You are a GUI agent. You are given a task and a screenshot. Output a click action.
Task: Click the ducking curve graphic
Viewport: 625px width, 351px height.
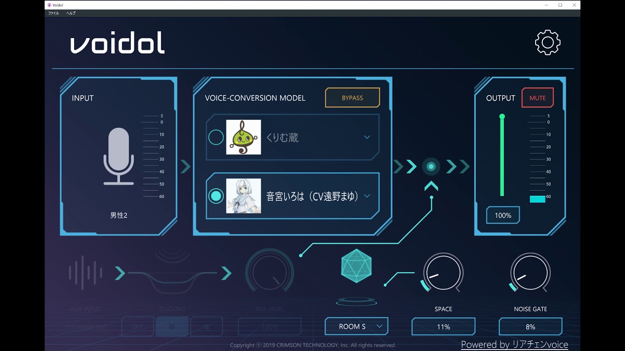(x=173, y=275)
